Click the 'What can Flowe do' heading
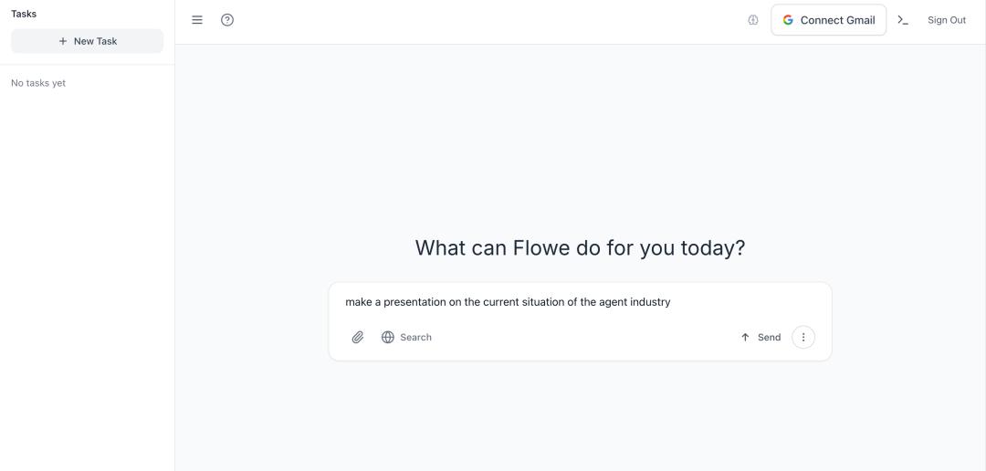This screenshot has width=986, height=471. coord(580,247)
